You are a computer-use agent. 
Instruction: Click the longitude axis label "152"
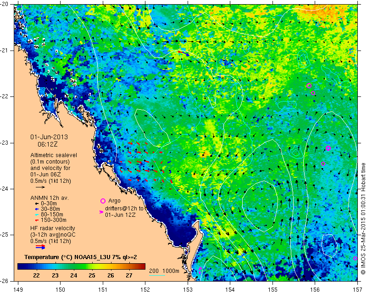click(x=145, y=290)
